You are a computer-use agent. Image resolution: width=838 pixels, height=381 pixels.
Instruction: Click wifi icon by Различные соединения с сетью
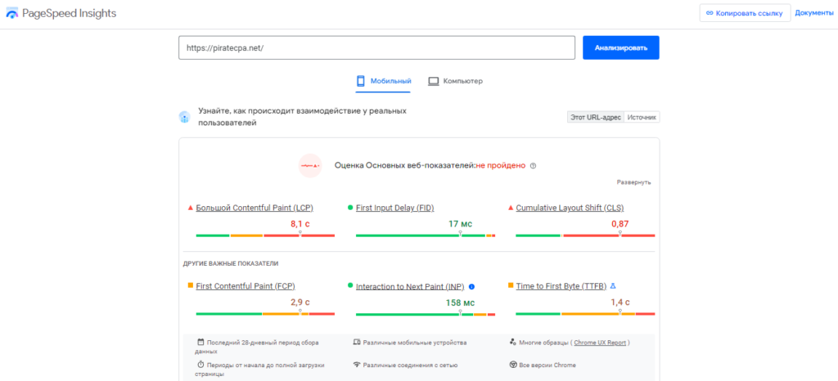(357, 365)
